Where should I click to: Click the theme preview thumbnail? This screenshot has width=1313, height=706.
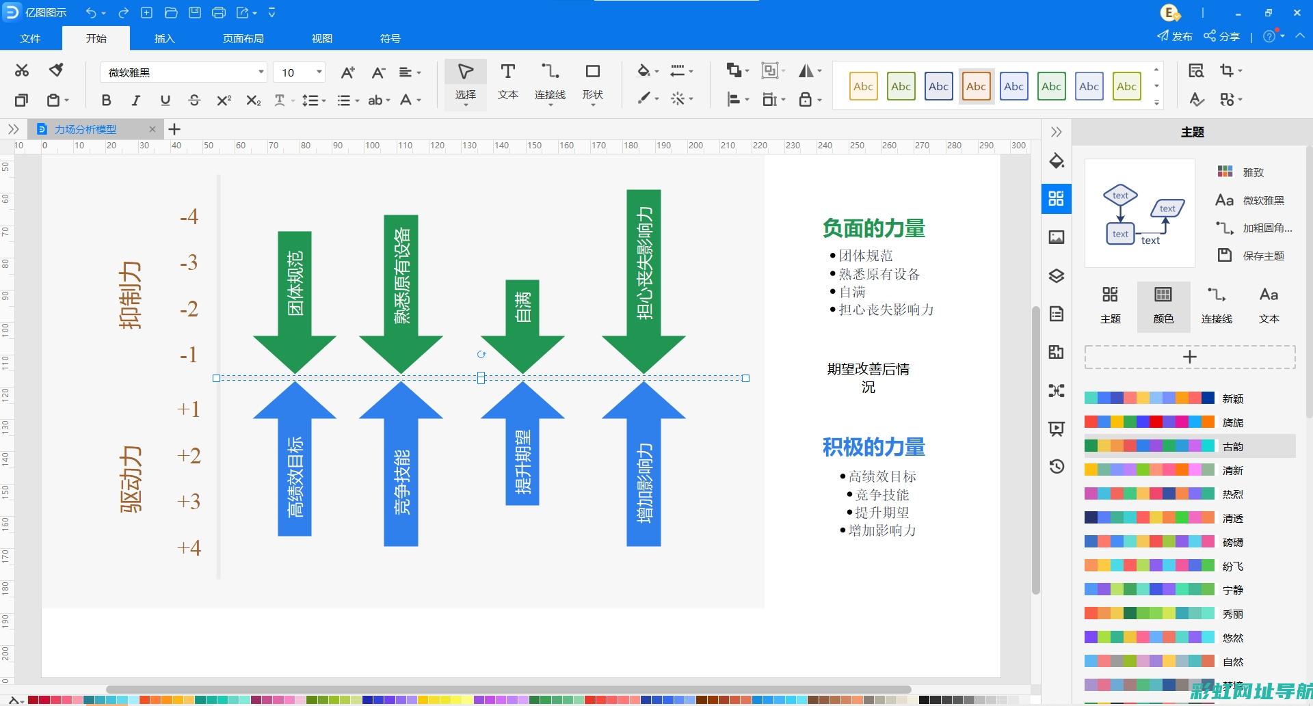1140,213
